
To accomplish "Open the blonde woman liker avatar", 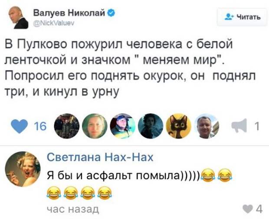I will pos(95,126).
